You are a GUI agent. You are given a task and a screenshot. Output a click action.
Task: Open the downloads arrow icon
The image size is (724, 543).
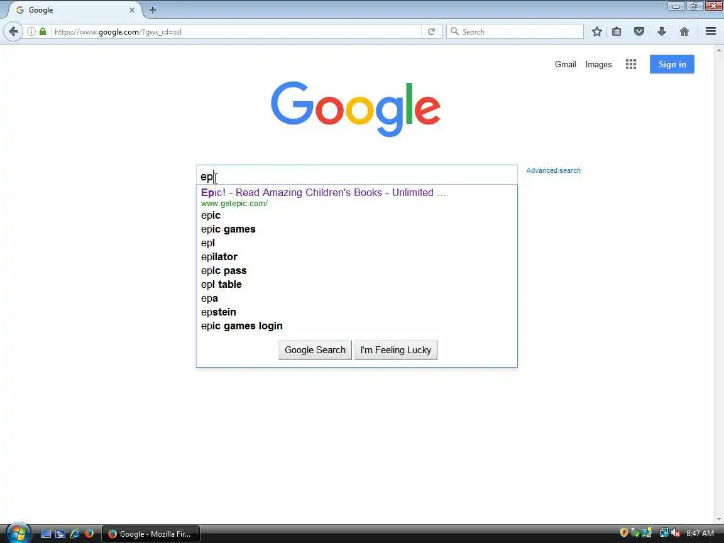click(662, 31)
